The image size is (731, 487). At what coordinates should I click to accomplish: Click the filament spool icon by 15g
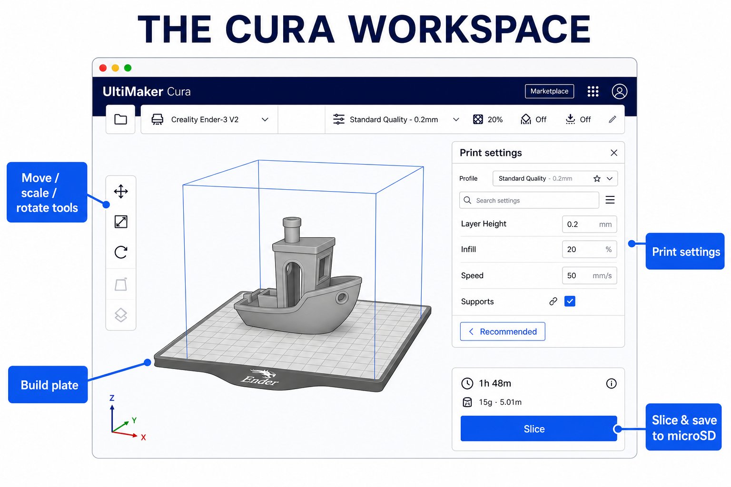click(x=467, y=402)
